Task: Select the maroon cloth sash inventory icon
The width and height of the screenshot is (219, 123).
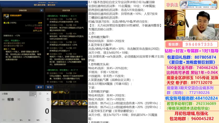Action: tap(73, 103)
